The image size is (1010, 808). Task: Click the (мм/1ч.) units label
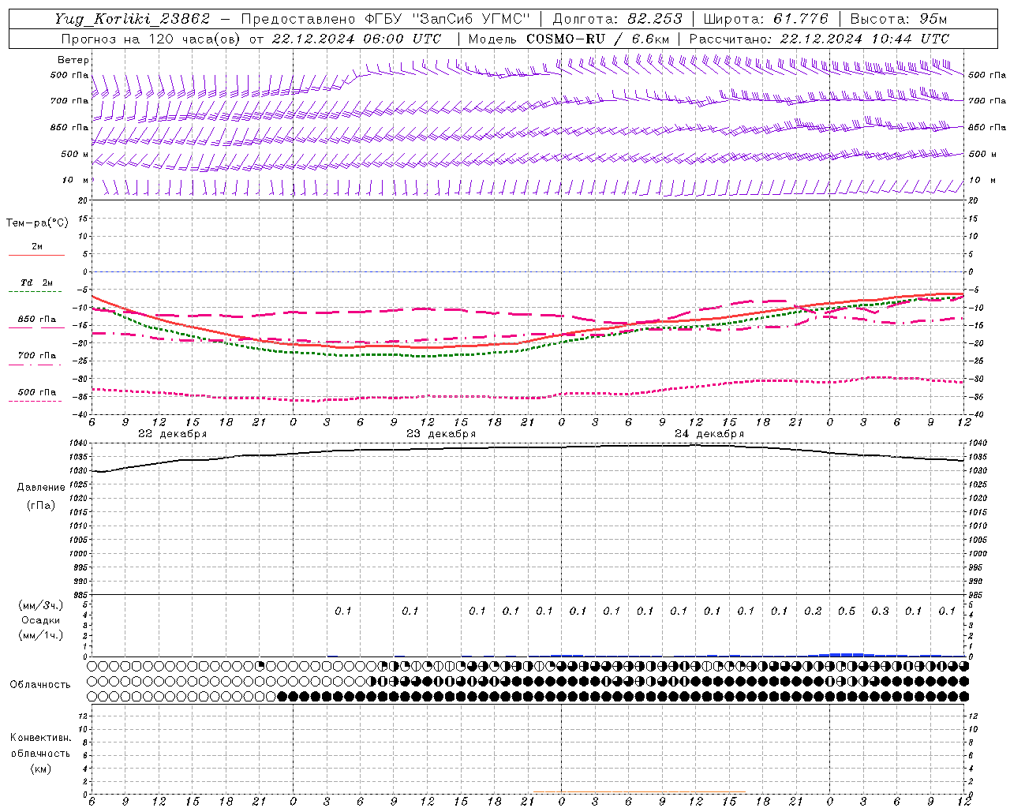[41, 635]
